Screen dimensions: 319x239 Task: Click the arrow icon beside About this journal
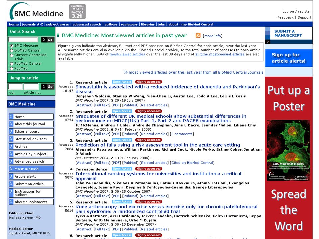[11, 124]
